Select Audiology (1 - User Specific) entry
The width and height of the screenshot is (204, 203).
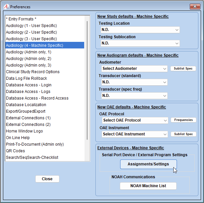pos(31,26)
